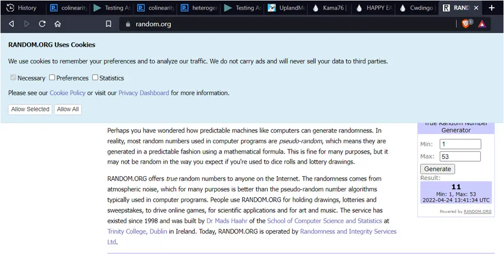This screenshot has width=504, height=257.
Task: Open the browser home page
Action: 57,24
